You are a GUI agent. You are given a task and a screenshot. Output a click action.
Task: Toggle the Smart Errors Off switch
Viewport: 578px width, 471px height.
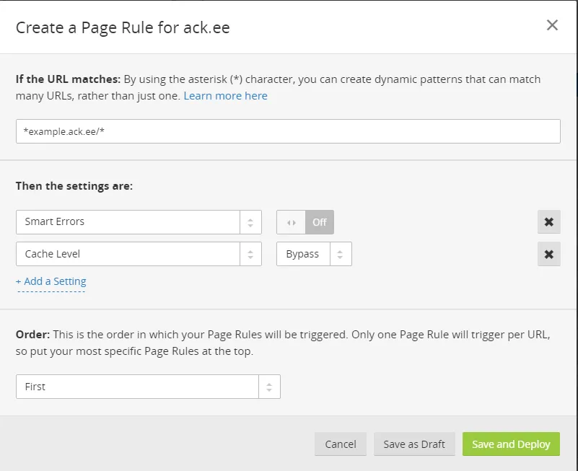click(305, 222)
